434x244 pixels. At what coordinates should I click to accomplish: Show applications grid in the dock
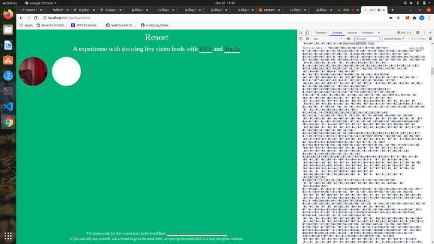click(8, 236)
